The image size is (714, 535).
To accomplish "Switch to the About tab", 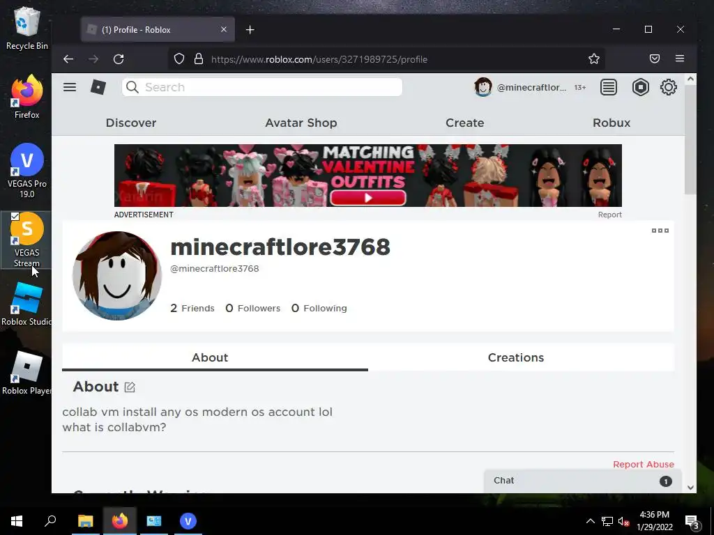I will [215, 357].
